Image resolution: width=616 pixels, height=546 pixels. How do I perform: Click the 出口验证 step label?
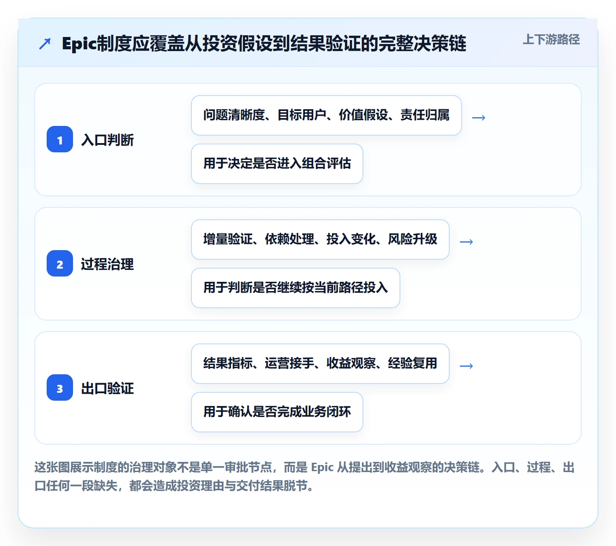pos(107,388)
